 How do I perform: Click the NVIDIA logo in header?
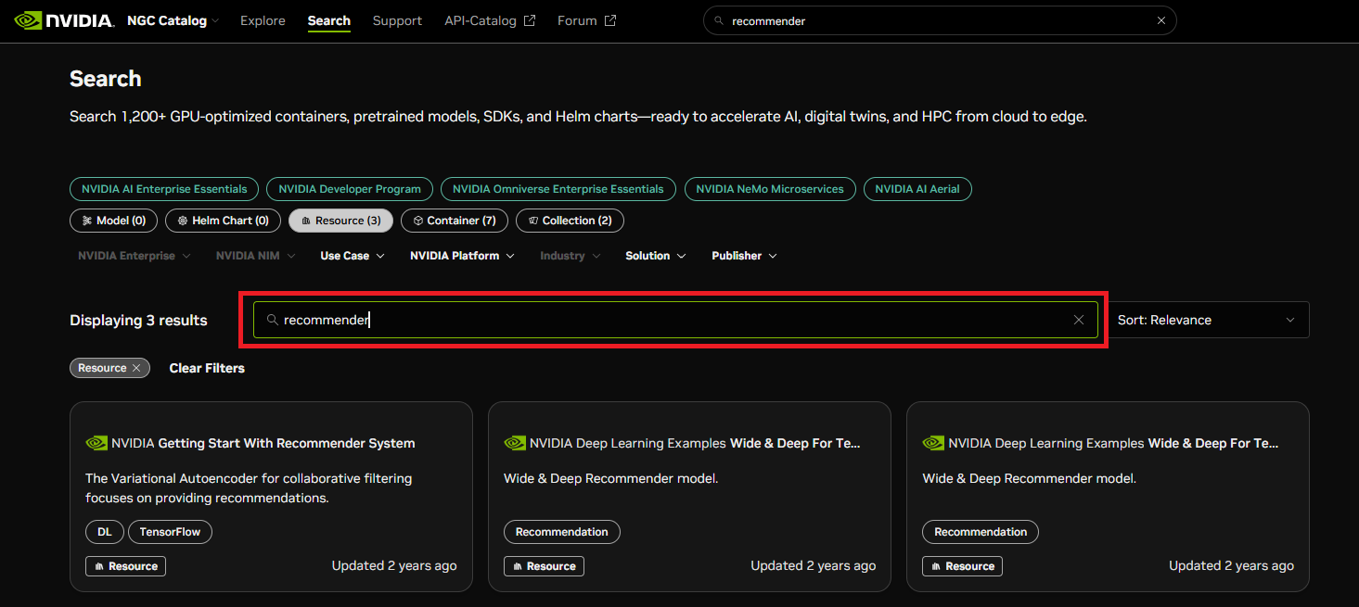tap(64, 20)
